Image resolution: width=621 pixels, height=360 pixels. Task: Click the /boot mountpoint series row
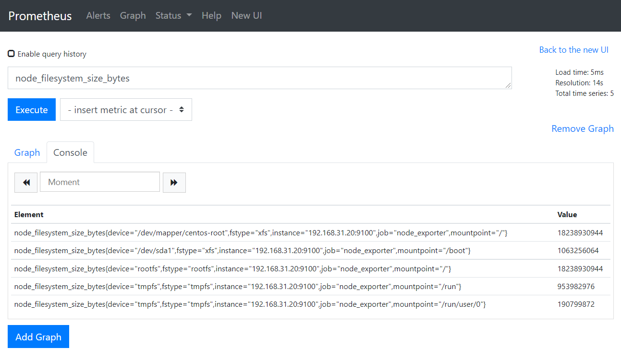tap(242, 251)
